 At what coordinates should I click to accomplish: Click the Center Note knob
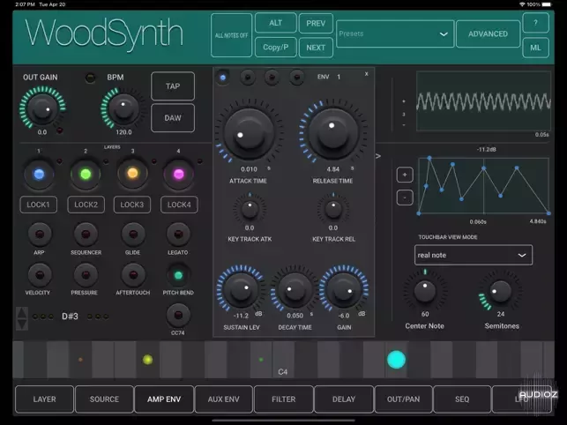[425, 291]
